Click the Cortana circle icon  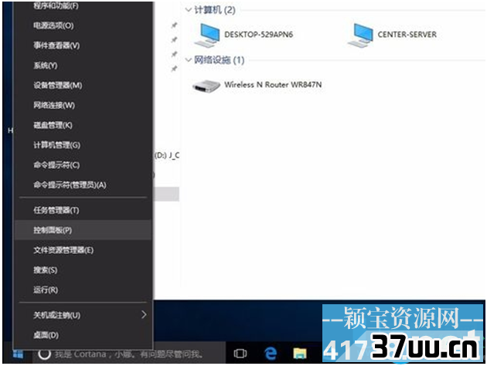point(44,354)
